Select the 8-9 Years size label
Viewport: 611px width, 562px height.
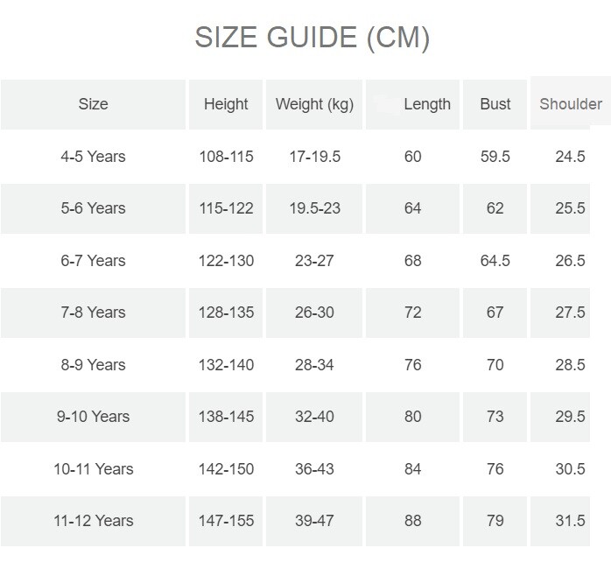click(93, 365)
